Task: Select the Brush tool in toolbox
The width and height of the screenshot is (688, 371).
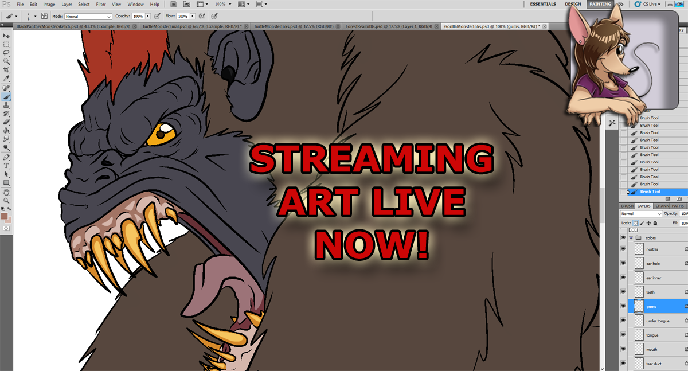Action: coord(6,97)
